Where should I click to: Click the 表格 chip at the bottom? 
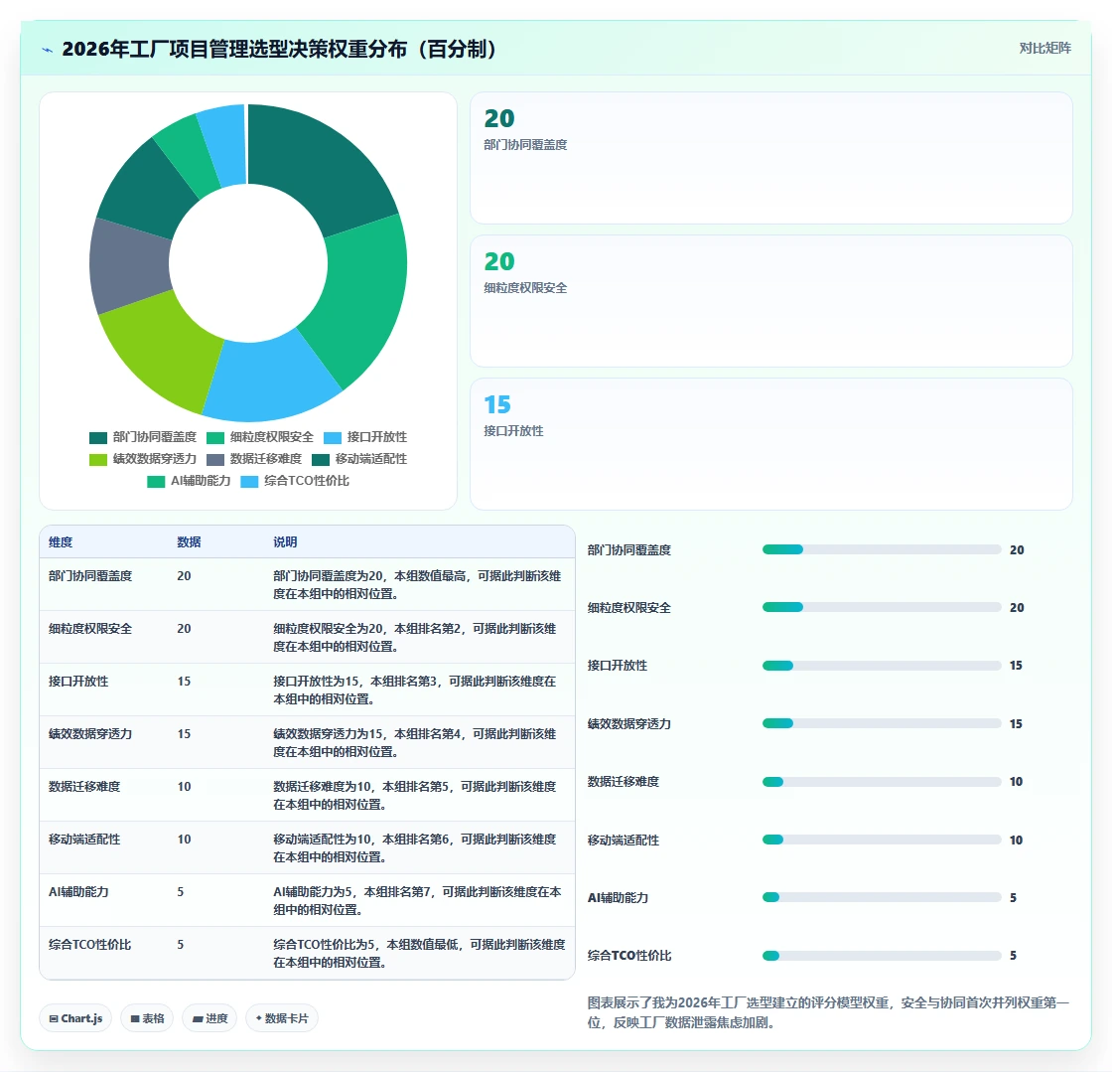point(148,1018)
